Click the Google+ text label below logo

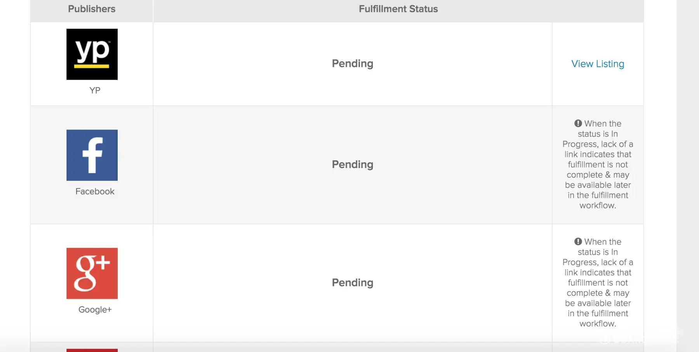tap(95, 310)
